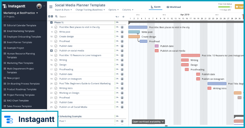Open Email Marketing Template project

point(21,31)
